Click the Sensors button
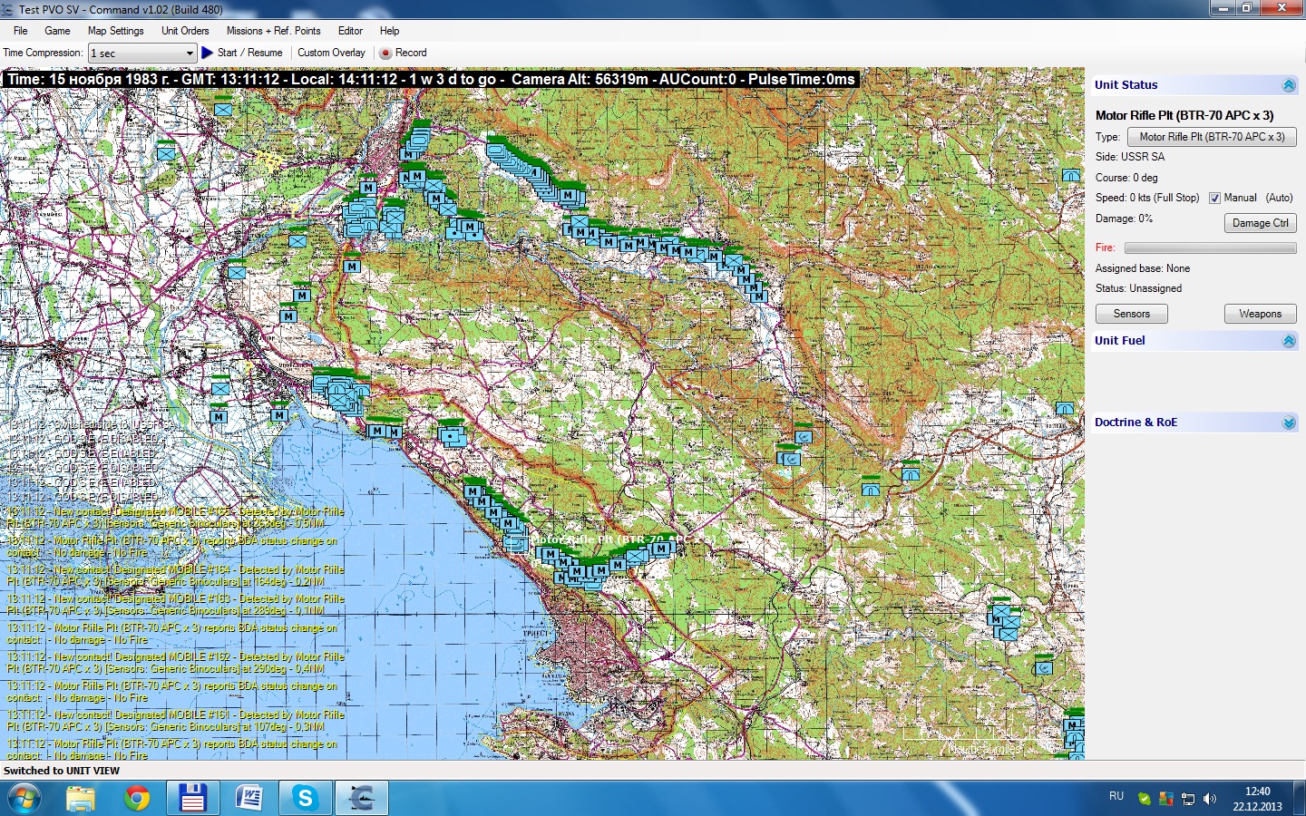 (1132, 314)
